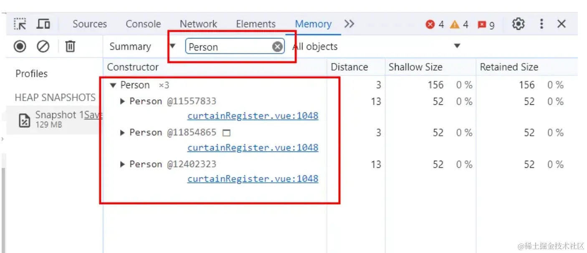The height and width of the screenshot is (253, 587).
Task: Open the Sources tab
Action: pos(90,24)
